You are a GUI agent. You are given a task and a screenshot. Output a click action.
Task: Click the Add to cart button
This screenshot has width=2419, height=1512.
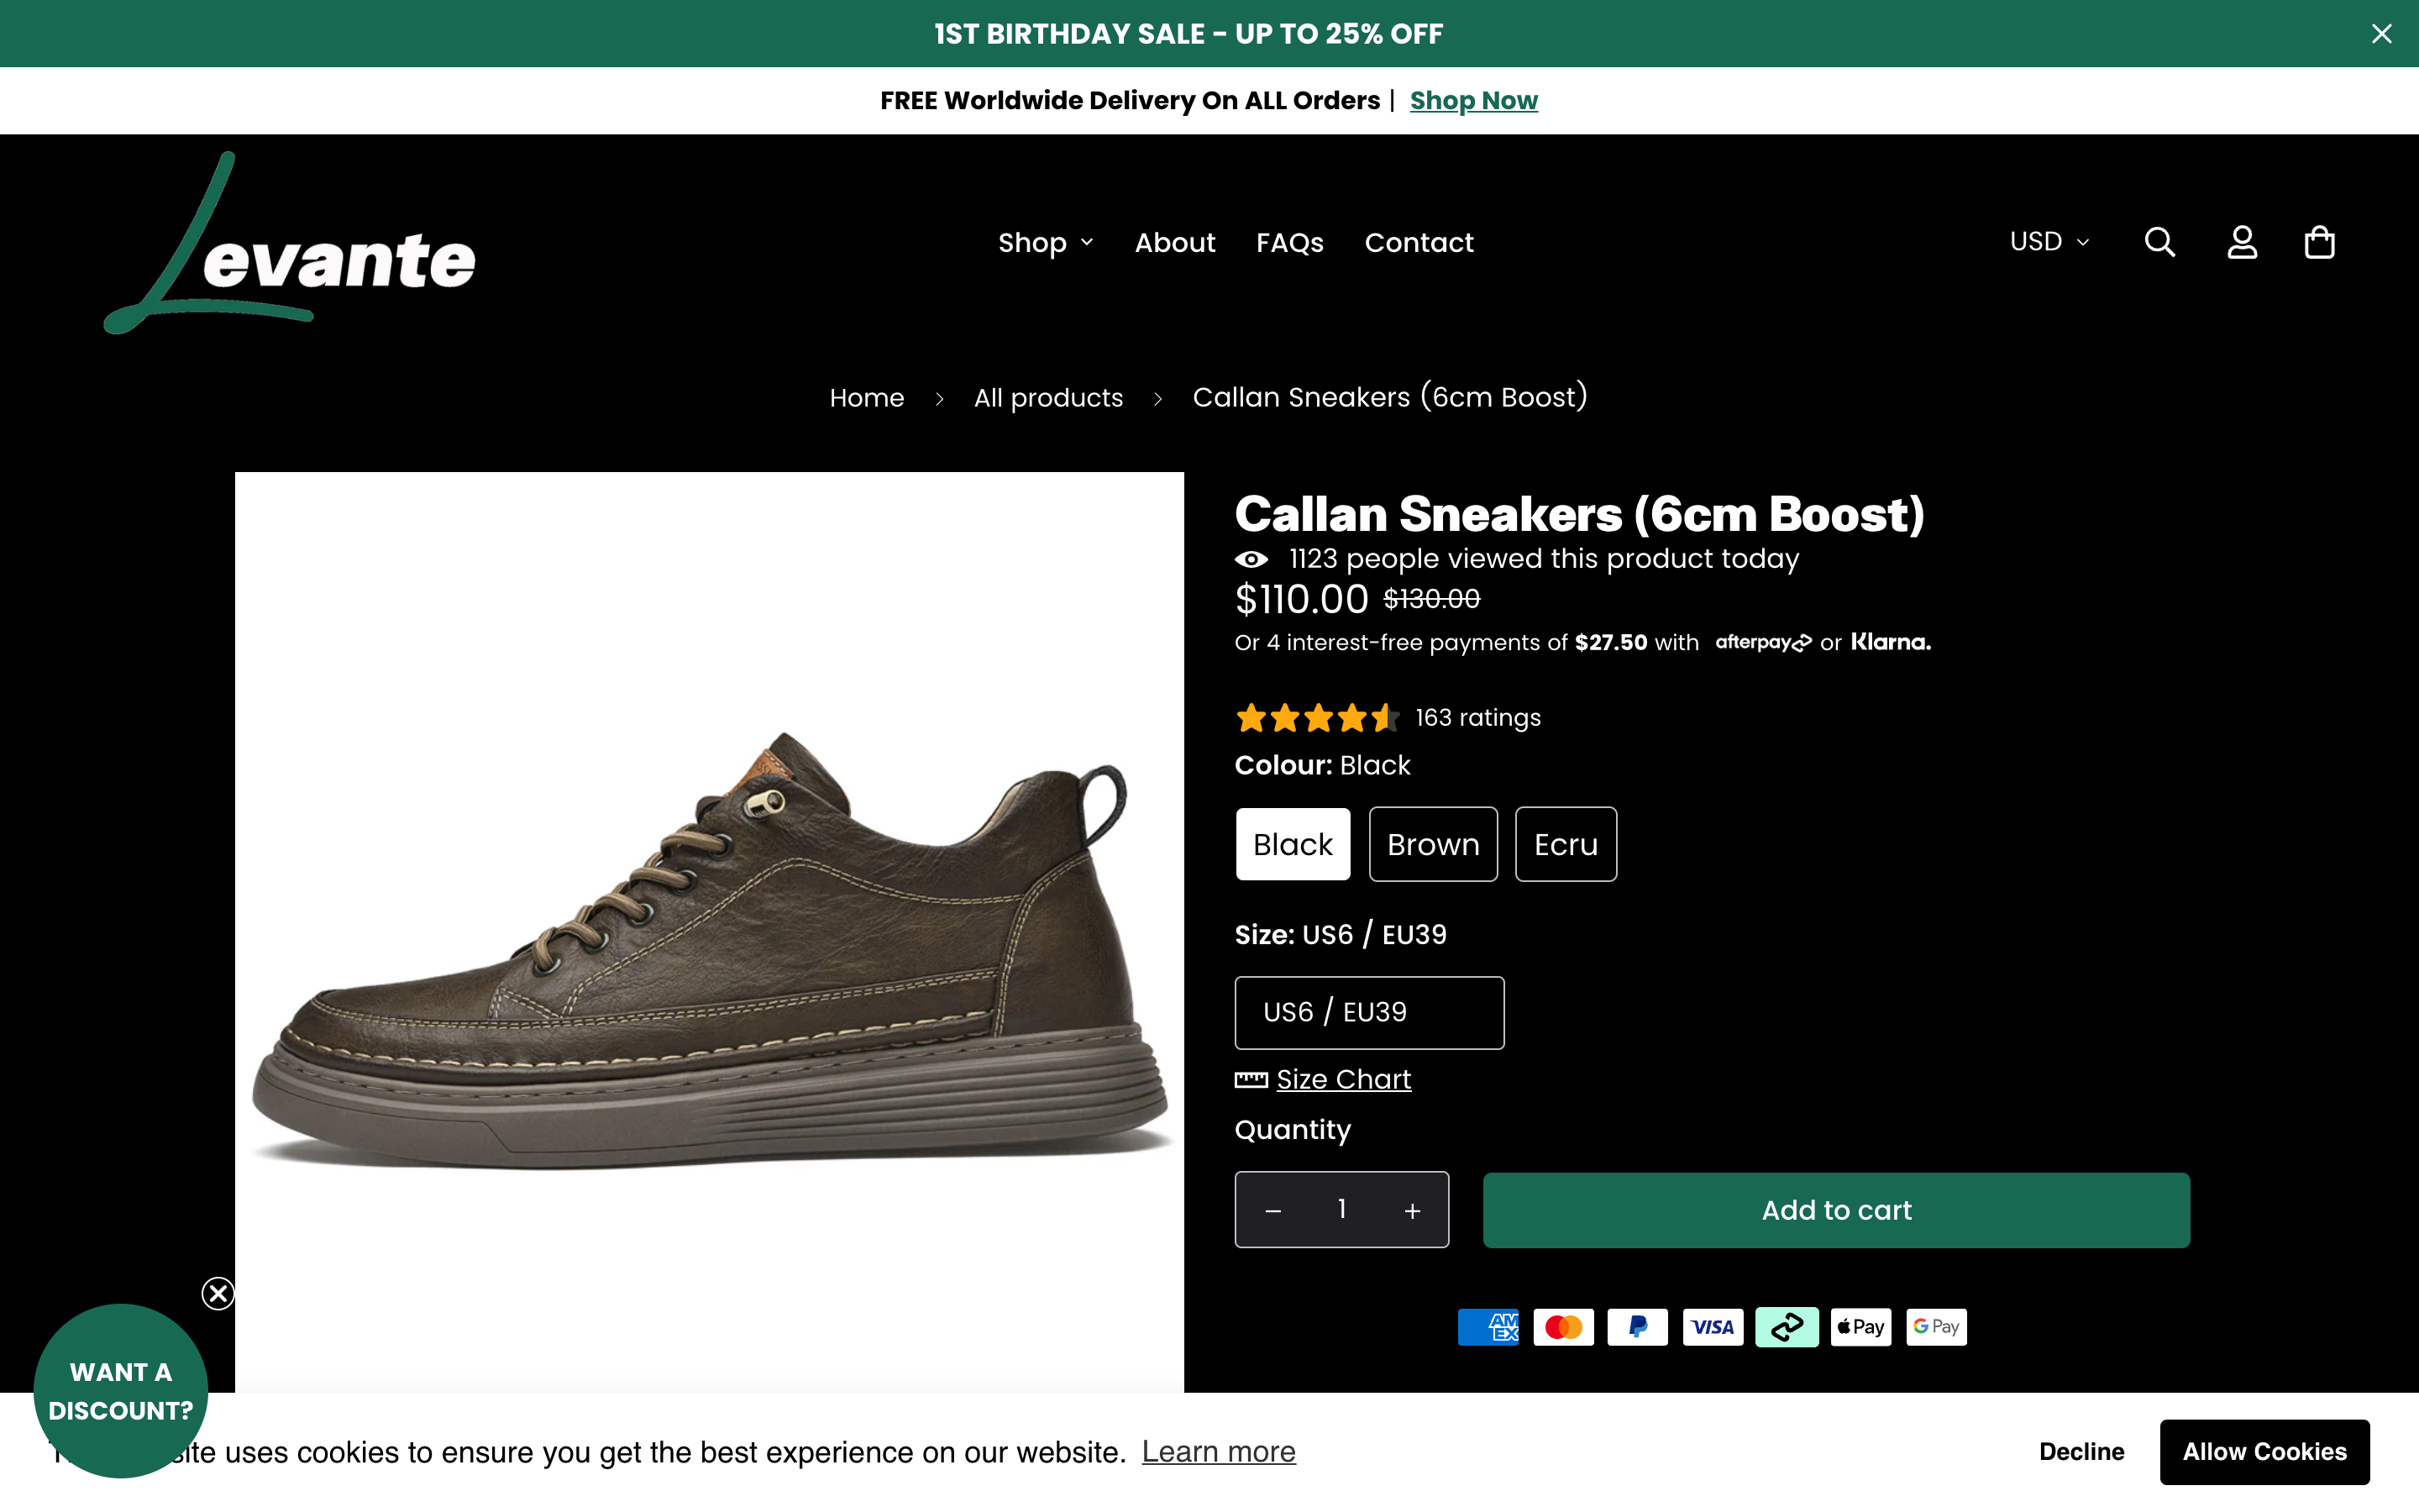(1835, 1209)
